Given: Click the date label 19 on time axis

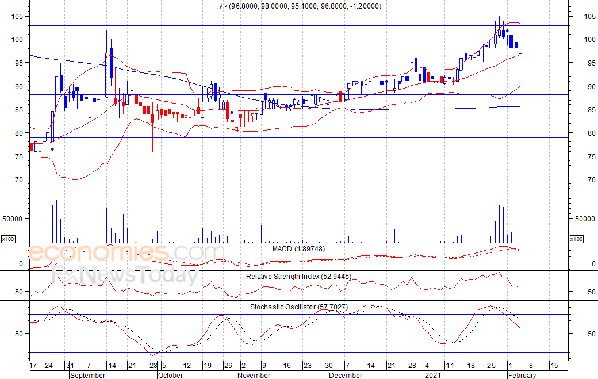Looking at the screenshot, I should click(208, 366).
